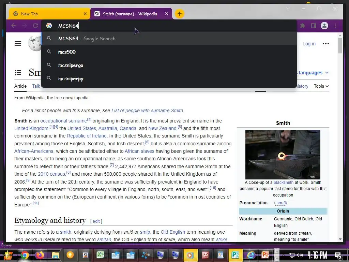The image size is (349, 262).
Task: Close the New Tab tab
Action: coord(85,14)
